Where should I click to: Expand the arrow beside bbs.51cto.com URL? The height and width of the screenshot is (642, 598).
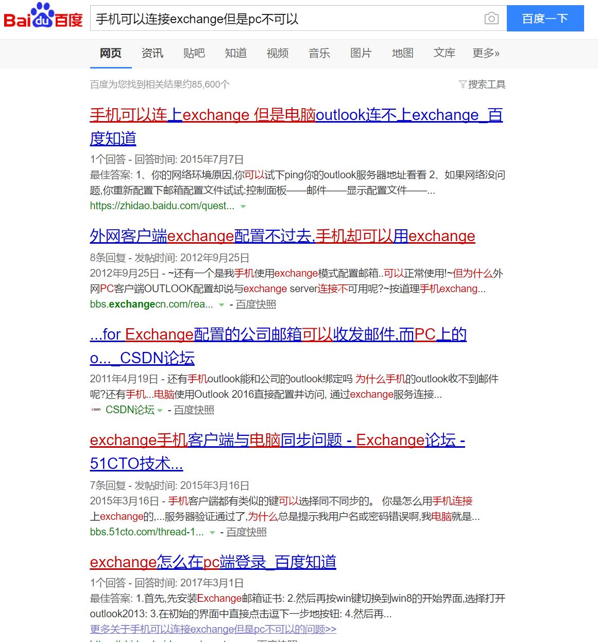(212, 532)
